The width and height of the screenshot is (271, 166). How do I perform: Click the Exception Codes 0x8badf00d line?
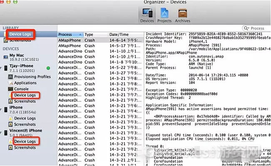point(181,94)
